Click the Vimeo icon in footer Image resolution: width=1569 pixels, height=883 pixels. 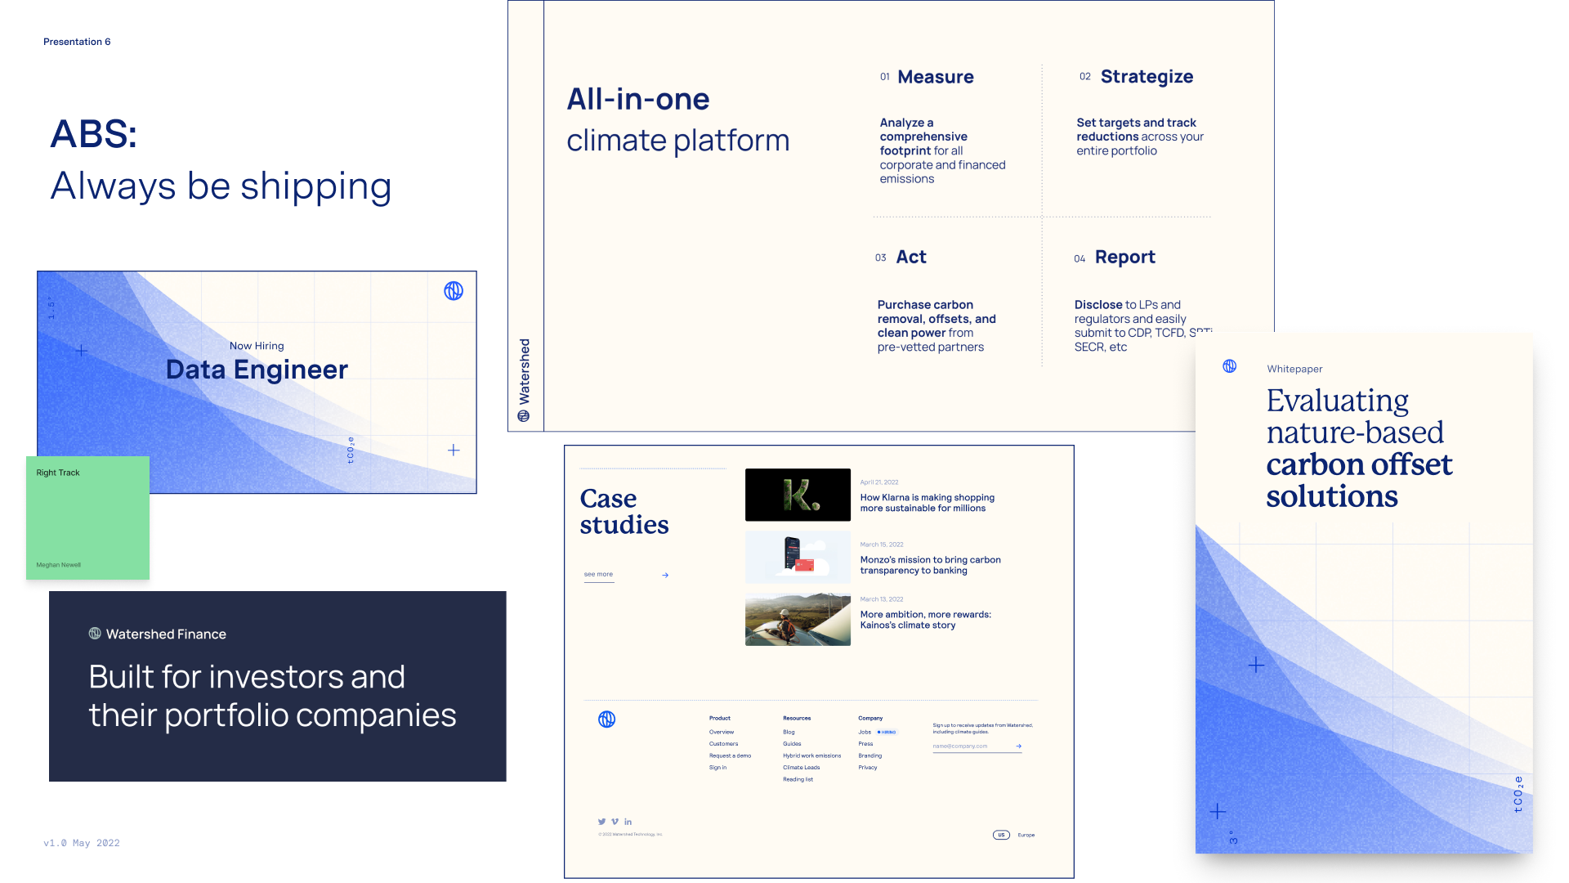(615, 822)
